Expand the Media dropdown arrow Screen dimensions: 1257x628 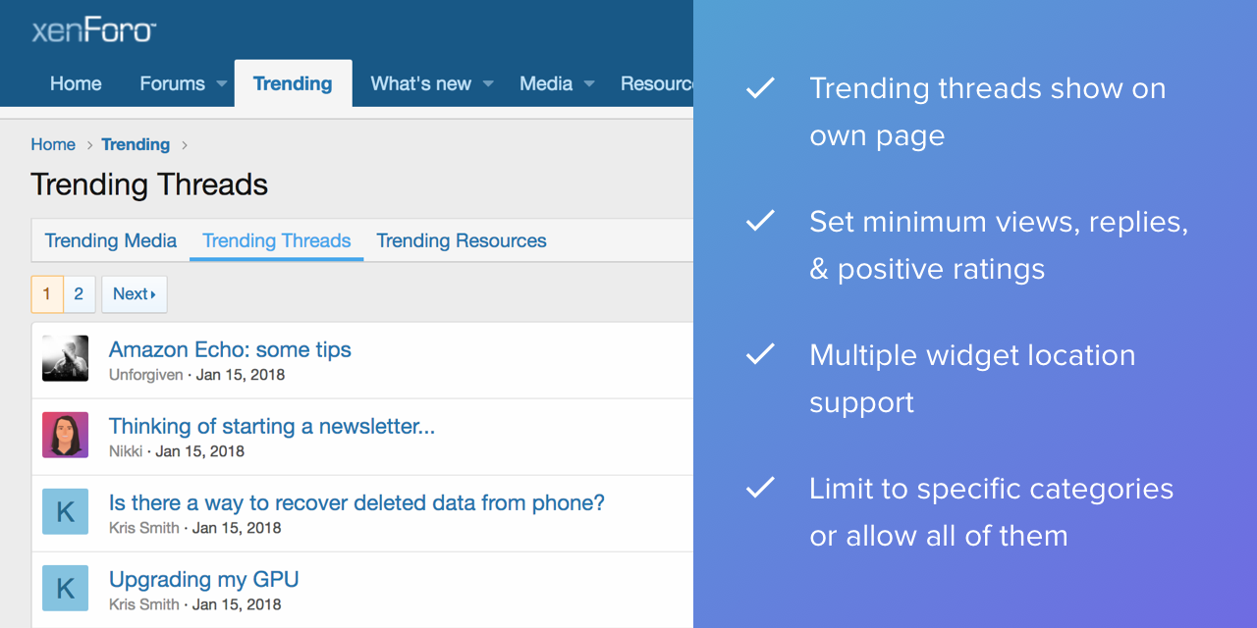589,84
